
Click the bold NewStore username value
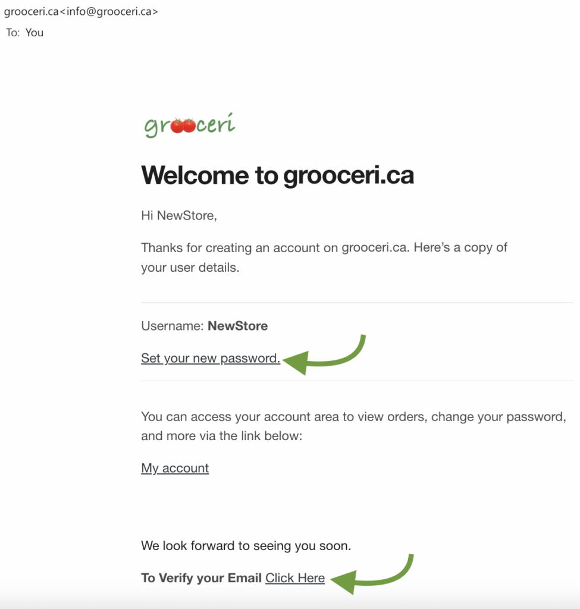[237, 326]
